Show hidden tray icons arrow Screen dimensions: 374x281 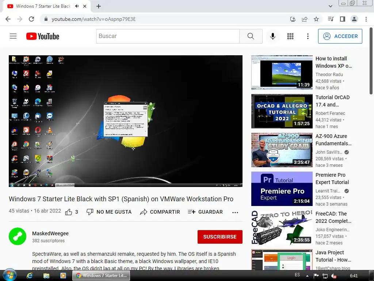pyautogui.click(x=307, y=276)
